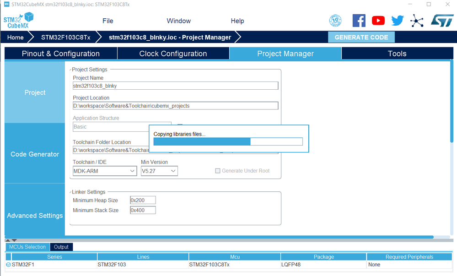This screenshot has height=276, width=457.
Task: Open the Min Version V5.27 dropdown
Action: 159,171
